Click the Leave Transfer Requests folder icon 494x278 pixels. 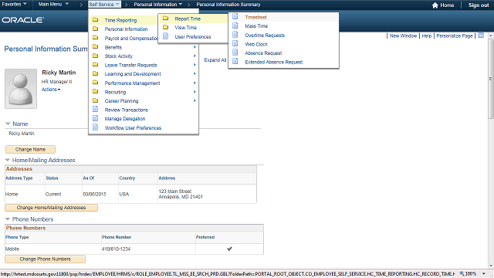coord(95,65)
